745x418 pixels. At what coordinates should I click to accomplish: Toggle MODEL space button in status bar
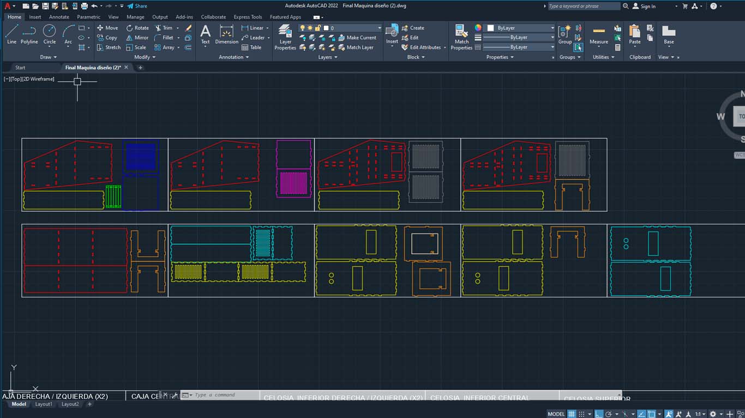pyautogui.click(x=556, y=414)
